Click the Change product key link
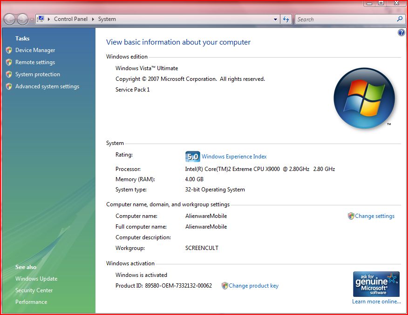 coord(254,286)
